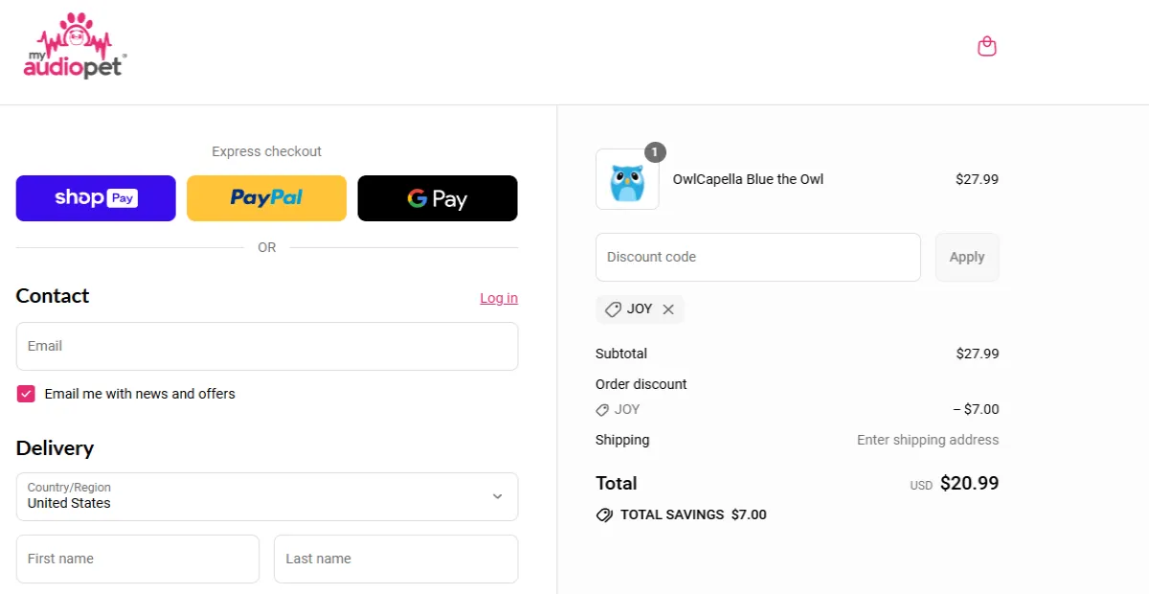Pay with PayPal express checkout
Image resolution: width=1149 pixels, height=594 pixels.
[x=266, y=198]
